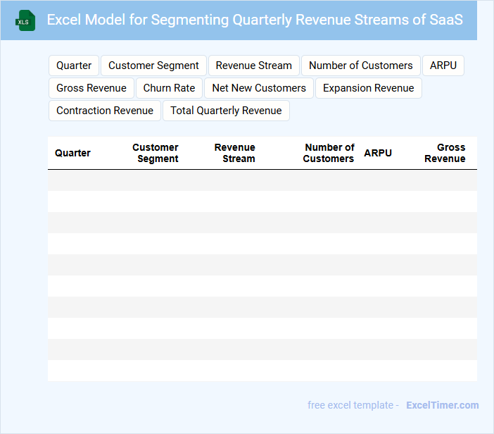Click the Gross Revenue column header
This screenshot has width=494, height=434.
pos(445,153)
